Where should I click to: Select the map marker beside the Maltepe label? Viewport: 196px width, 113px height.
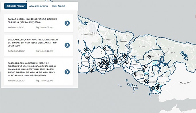coord(136,74)
